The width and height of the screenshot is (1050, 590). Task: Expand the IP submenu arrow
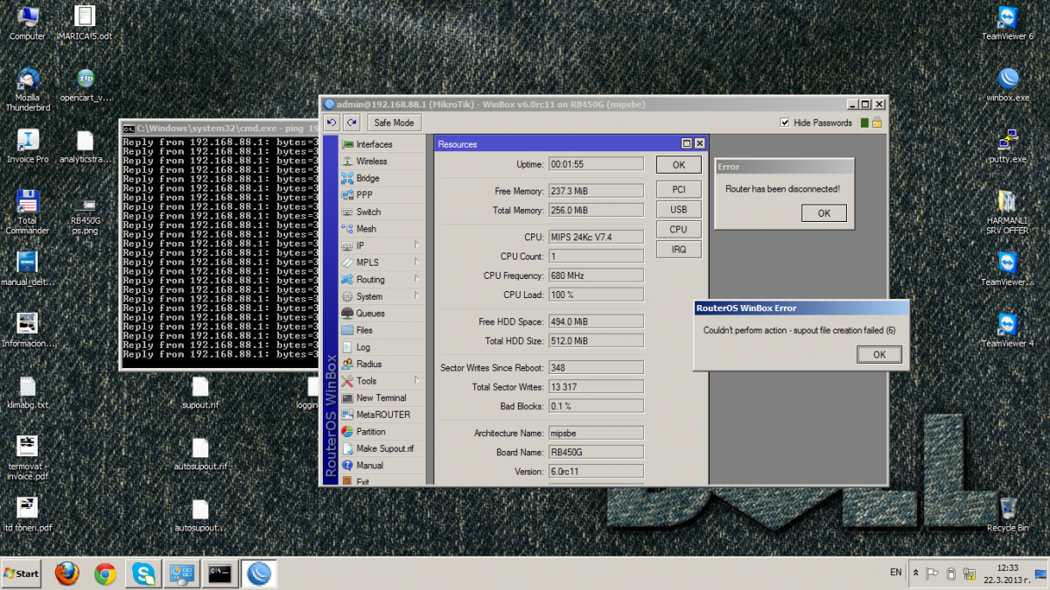416,246
